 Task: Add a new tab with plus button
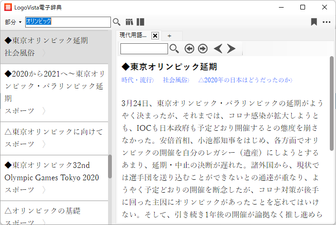(x=169, y=36)
